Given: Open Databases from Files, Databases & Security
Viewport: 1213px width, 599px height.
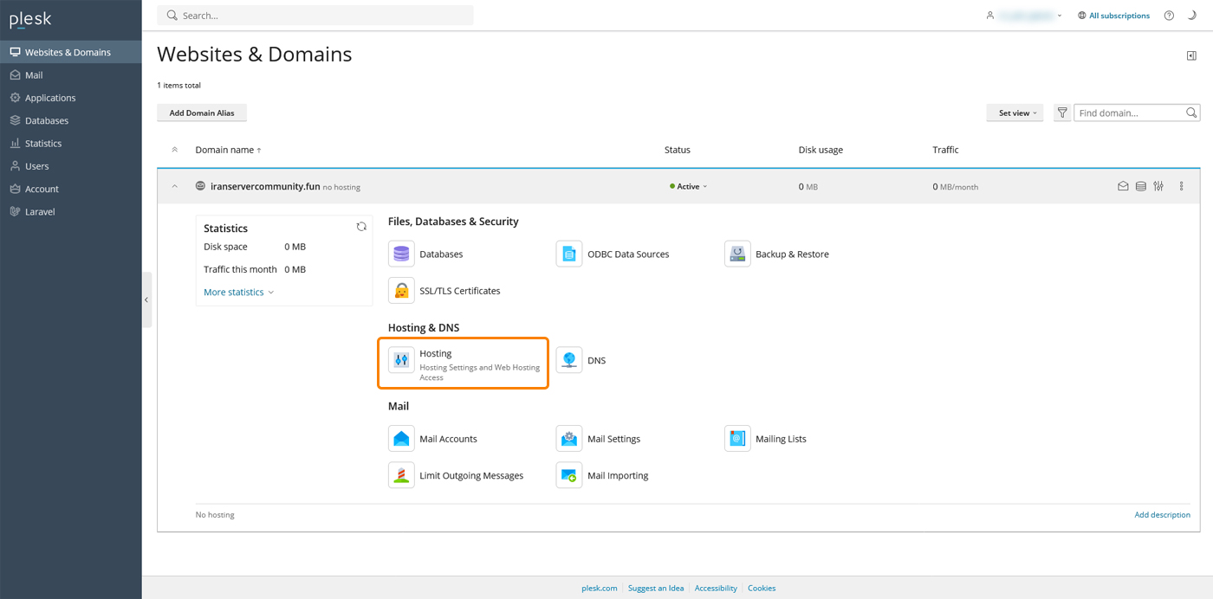Looking at the screenshot, I should (440, 254).
